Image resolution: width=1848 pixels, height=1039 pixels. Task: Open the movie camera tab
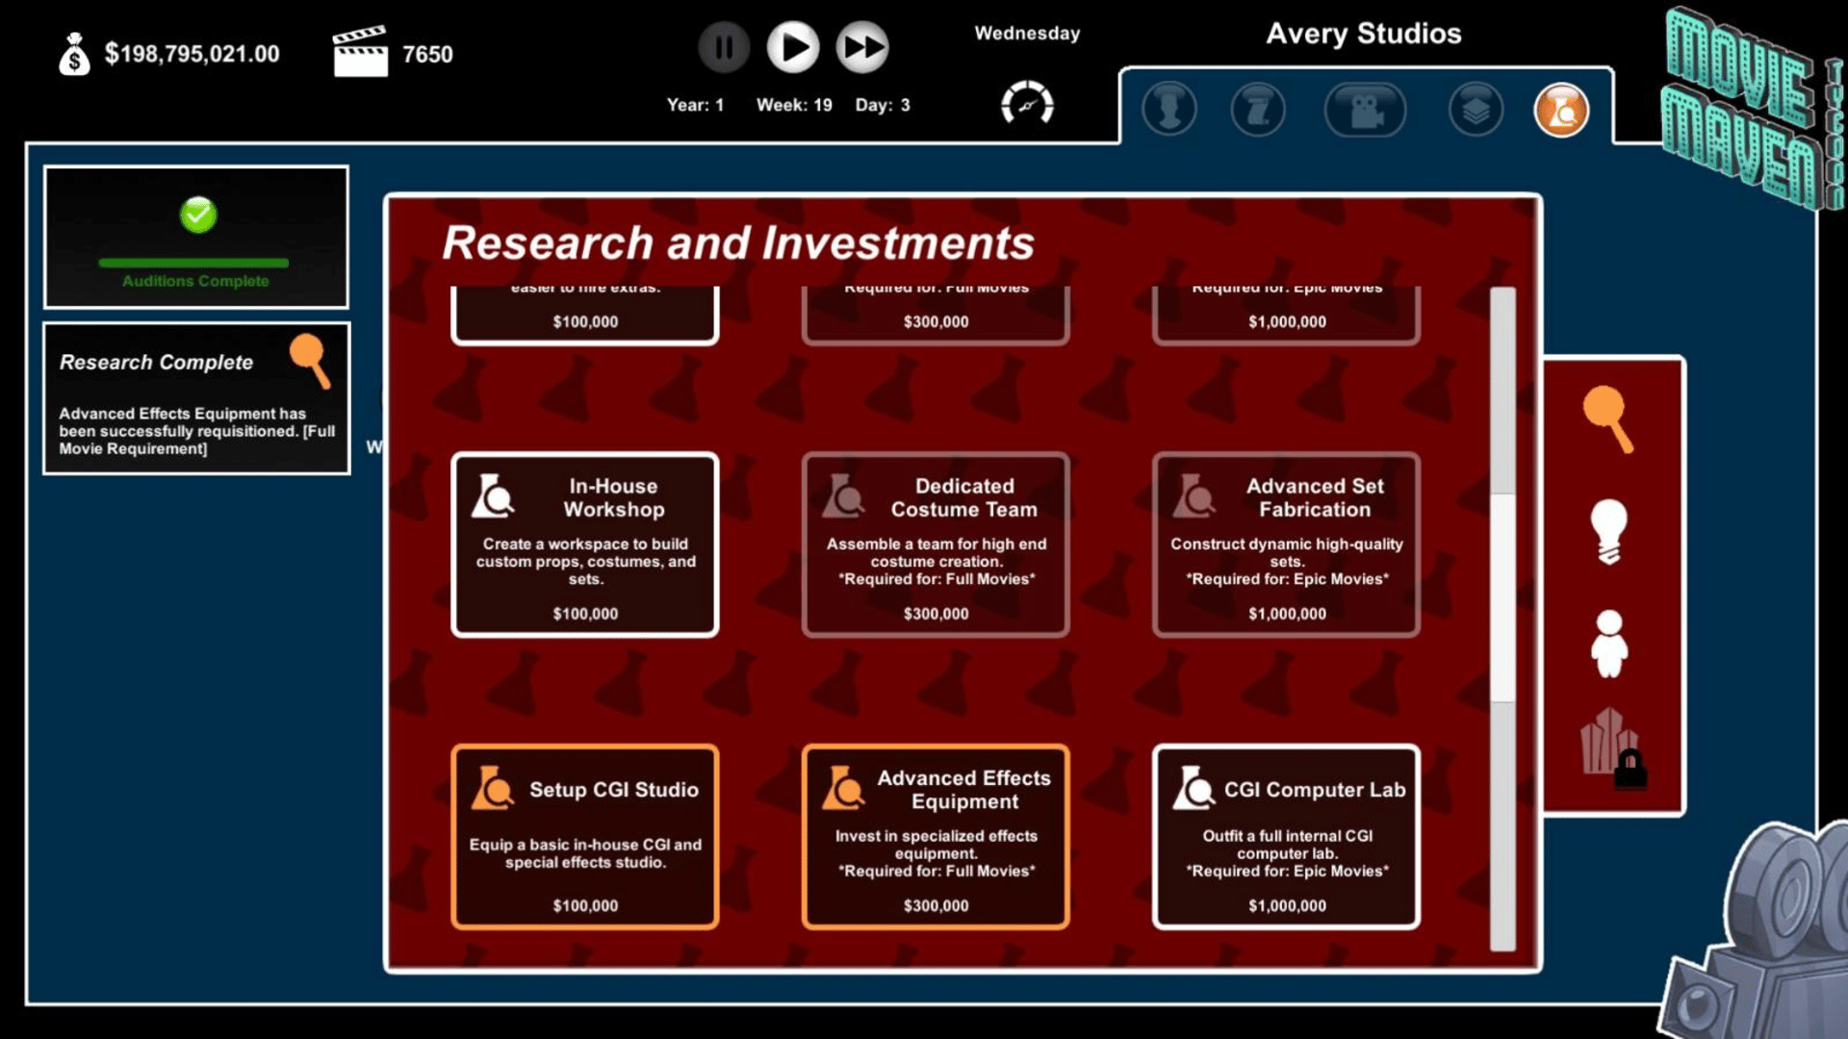(1365, 111)
